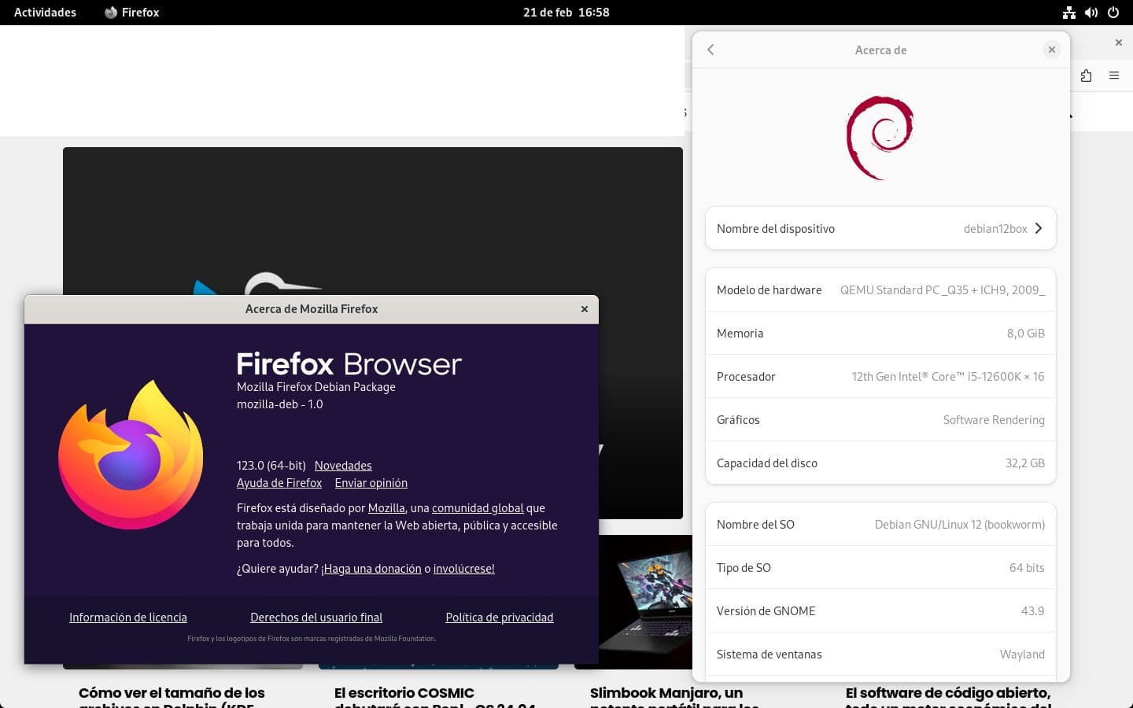Viewport: 1133px width, 708px height.
Task: Close the Acerca de Mozilla Firefox dialog
Action: (x=584, y=309)
